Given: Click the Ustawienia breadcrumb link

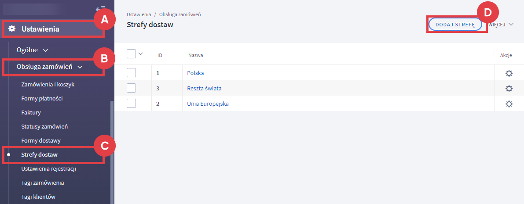Looking at the screenshot, I should click(138, 14).
